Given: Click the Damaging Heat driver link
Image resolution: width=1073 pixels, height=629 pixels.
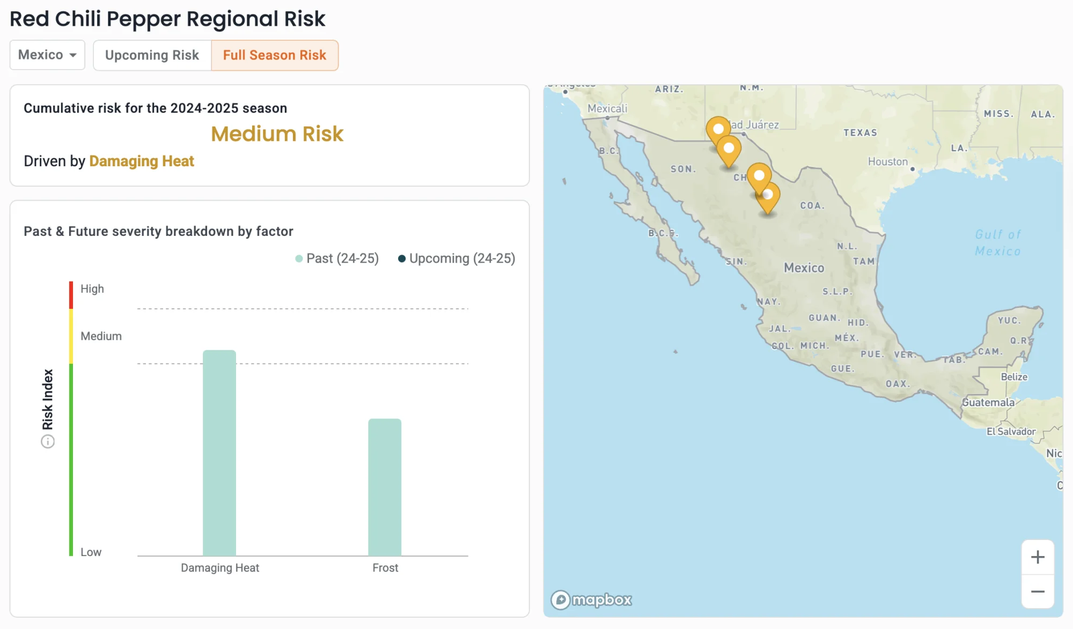Looking at the screenshot, I should (x=142, y=161).
